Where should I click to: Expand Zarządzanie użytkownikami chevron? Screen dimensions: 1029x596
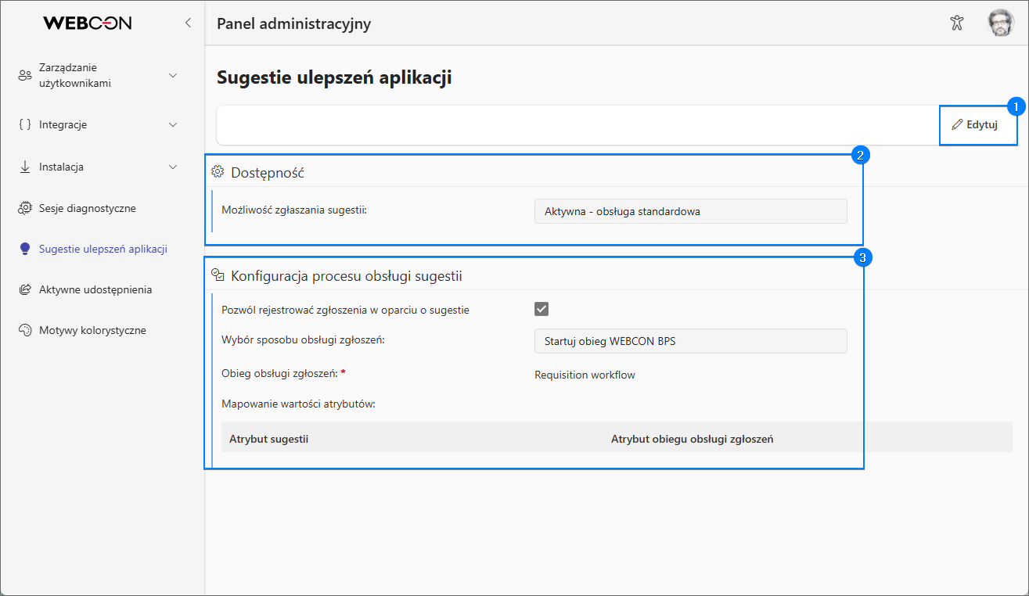click(174, 75)
